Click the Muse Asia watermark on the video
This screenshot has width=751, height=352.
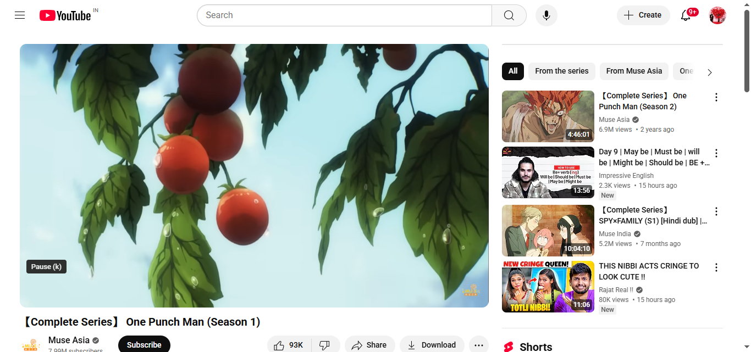pyautogui.click(x=471, y=290)
